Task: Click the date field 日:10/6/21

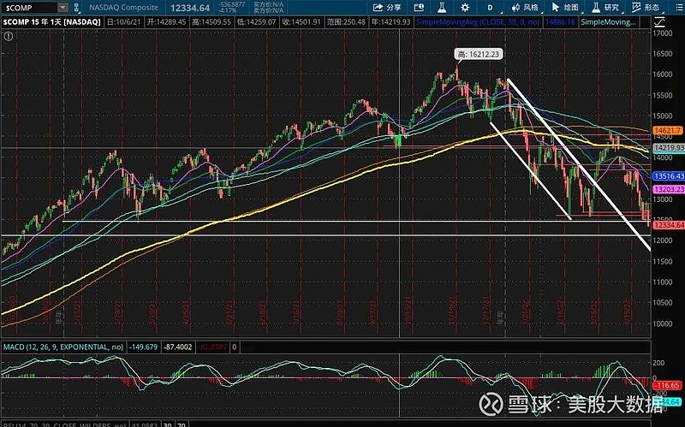Action: click(x=124, y=22)
